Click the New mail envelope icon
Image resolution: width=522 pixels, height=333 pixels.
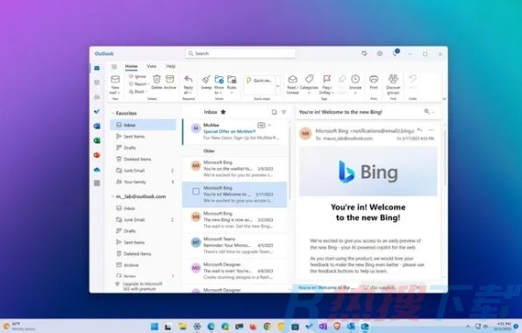pyautogui.click(x=115, y=80)
